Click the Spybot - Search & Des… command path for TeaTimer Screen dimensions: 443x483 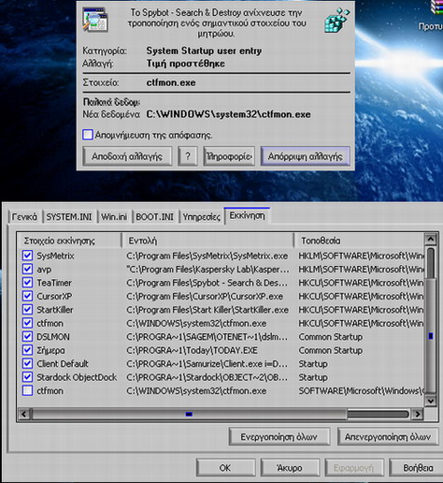207,283
